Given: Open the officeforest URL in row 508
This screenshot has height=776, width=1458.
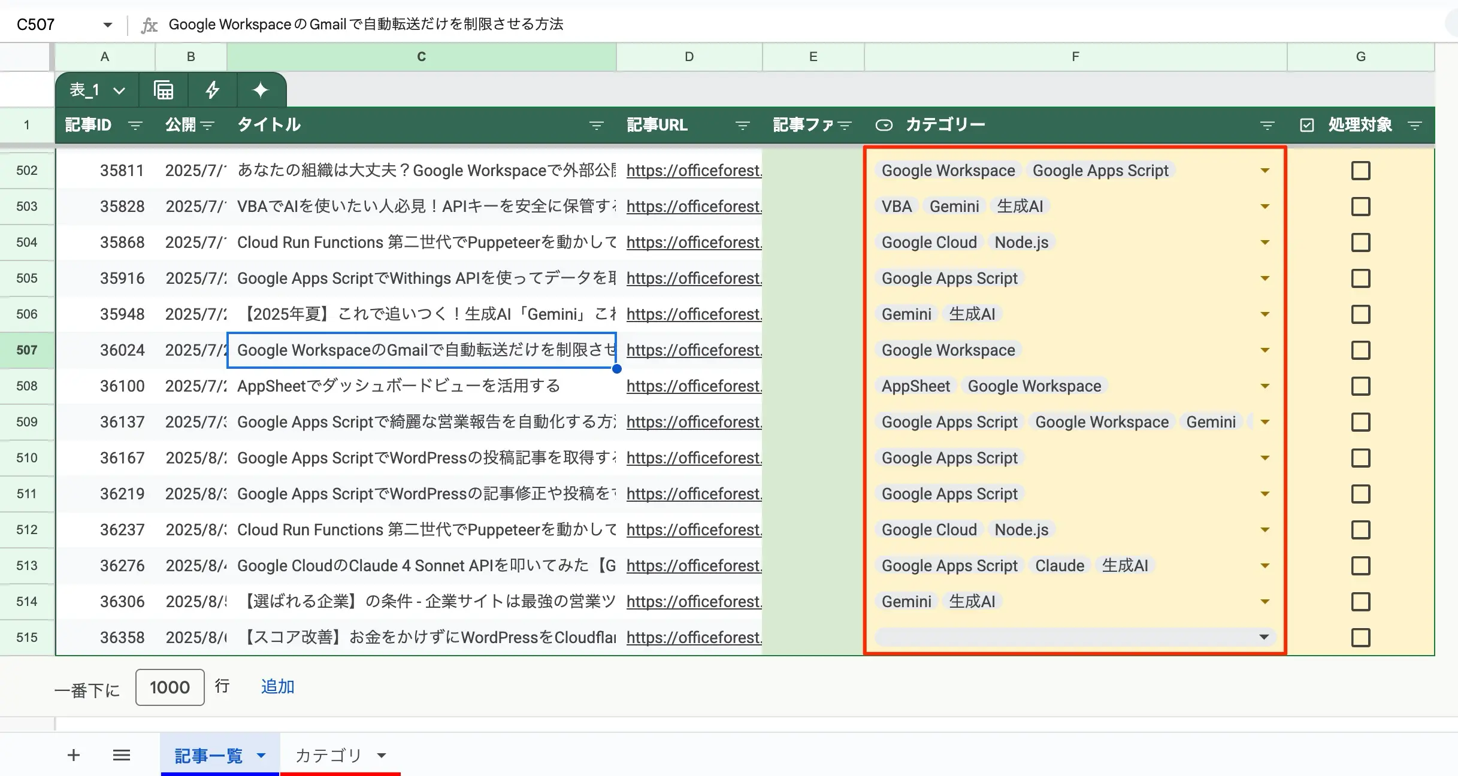Looking at the screenshot, I should [694, 386].
